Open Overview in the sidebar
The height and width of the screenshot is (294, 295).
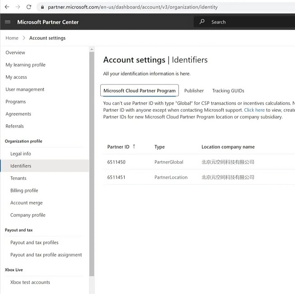tap(15, 53)
